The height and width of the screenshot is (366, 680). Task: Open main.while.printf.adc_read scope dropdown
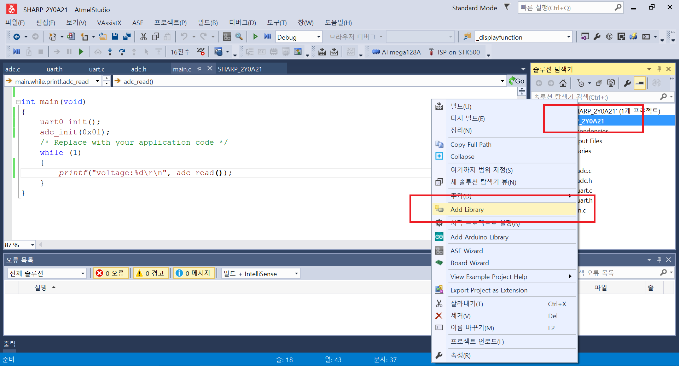pyautogui.click(x=98, y=81)
